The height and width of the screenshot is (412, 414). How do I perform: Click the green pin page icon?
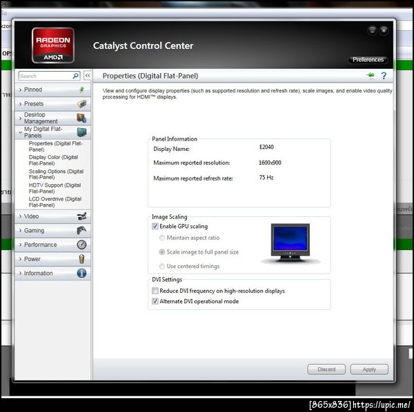coord(371,76)
